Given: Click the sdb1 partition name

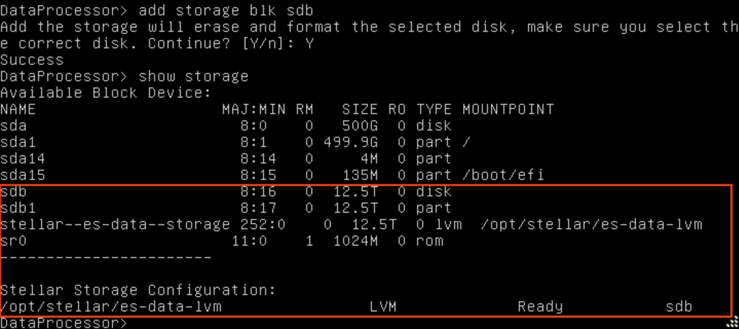Looking at the screenshot, I should coord(18,208).
